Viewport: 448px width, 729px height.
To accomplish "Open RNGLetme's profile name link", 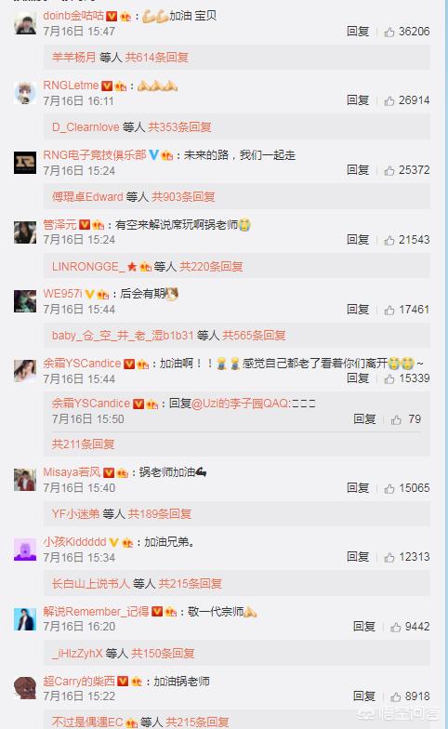I will coord(71,86).
